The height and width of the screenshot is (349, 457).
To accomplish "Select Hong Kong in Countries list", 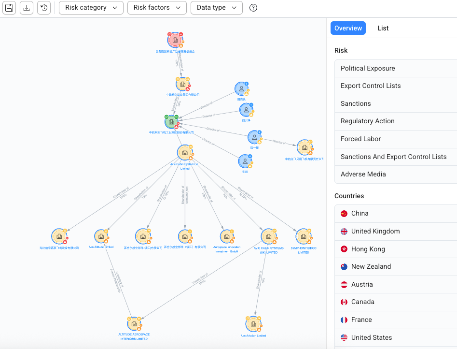I will (396, 249).
